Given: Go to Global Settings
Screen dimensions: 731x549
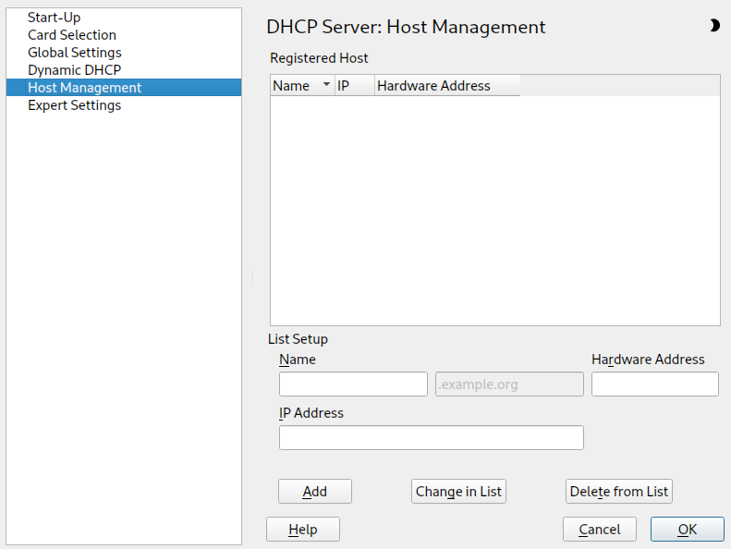Looking at the screenshot, I should point(75,53).
